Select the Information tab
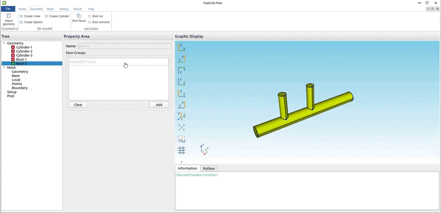This screenshot has width=441, height=213. (187, 168)
